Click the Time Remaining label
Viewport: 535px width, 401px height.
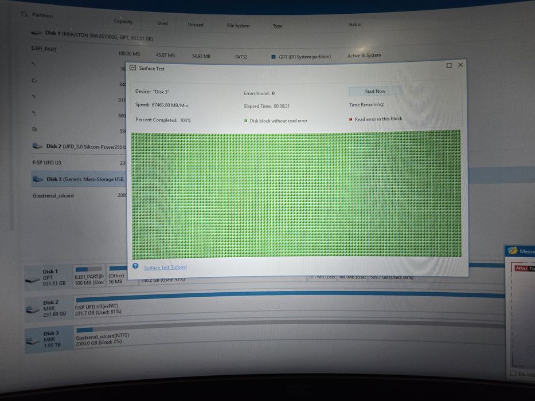366,104
